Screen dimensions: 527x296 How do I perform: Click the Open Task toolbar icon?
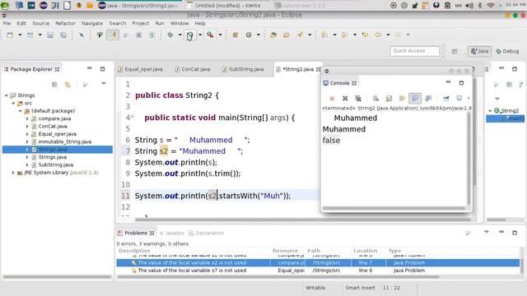pos(287,35)
